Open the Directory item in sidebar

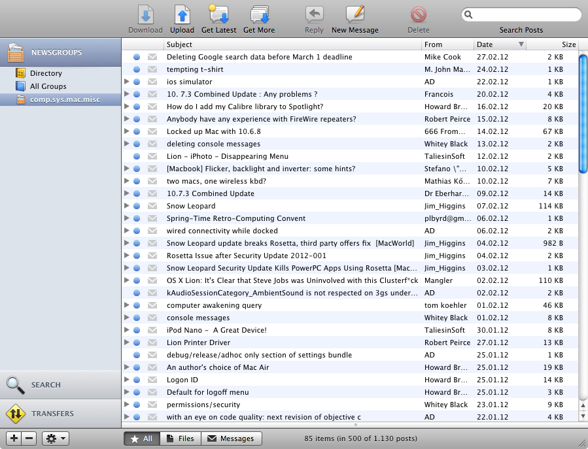[45, 73]
